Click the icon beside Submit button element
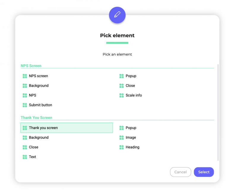 (x=25, y=105)
